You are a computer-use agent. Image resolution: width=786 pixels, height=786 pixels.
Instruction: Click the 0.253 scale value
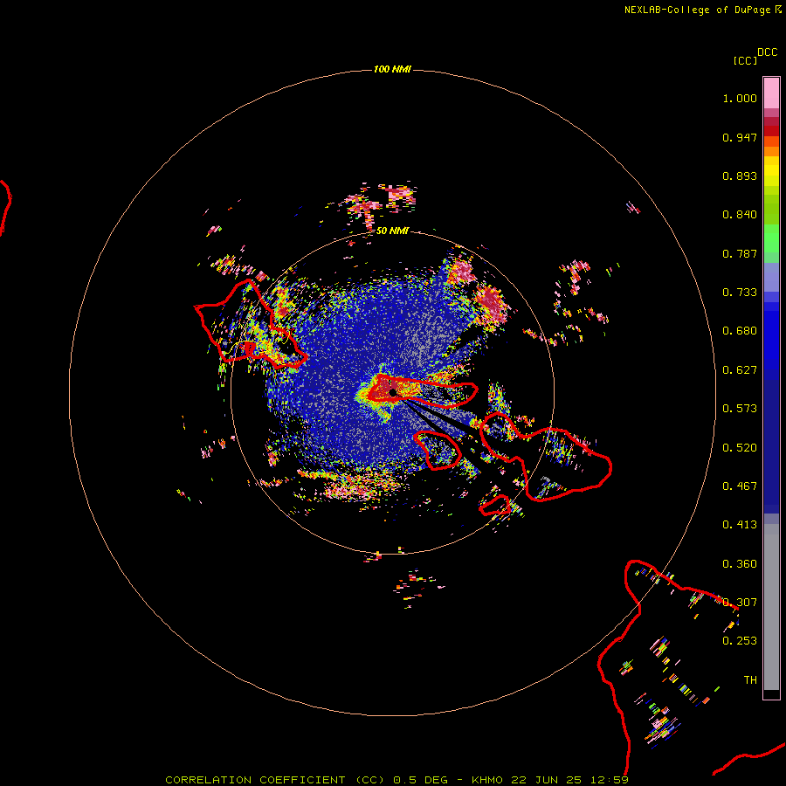pos(740,641)
